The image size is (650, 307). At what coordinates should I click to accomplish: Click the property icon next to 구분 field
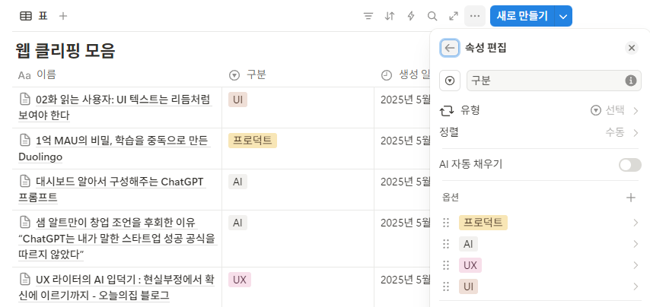click(x=450, y=81)
